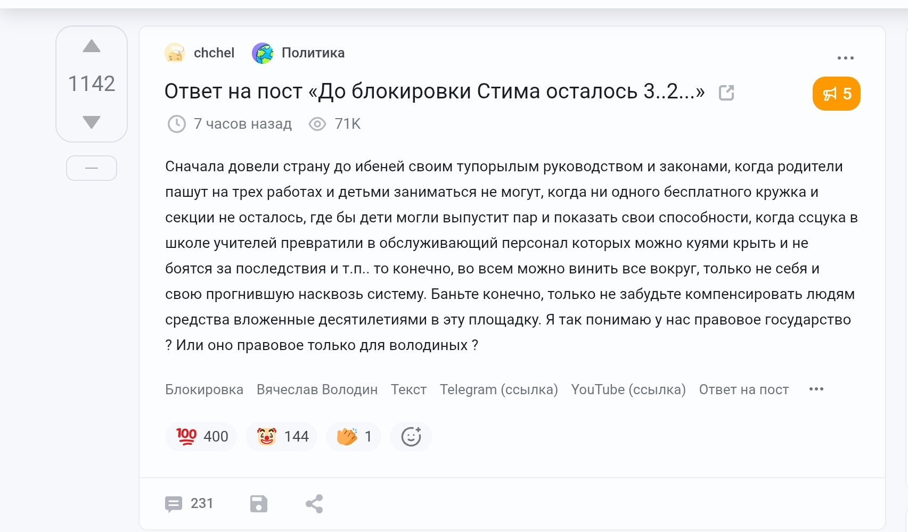Collapse the post with the minus button
This screenshot has height=532, width=908.
pyautogui.click(x=92, y=168)
